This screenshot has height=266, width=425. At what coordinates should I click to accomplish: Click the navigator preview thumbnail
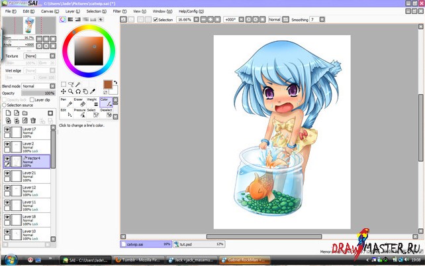(x=29, y=25)
